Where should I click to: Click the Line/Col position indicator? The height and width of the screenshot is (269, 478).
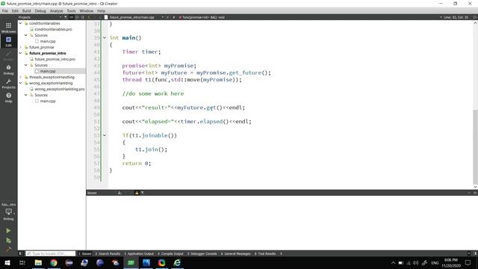[x=456, y=17]
